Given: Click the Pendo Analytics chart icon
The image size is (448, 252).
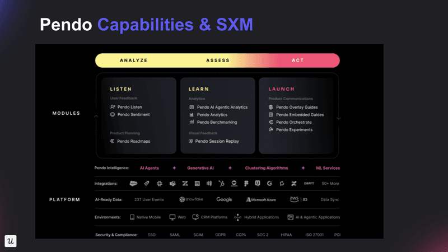Looking at the screenshot, I should click(192, 115).
